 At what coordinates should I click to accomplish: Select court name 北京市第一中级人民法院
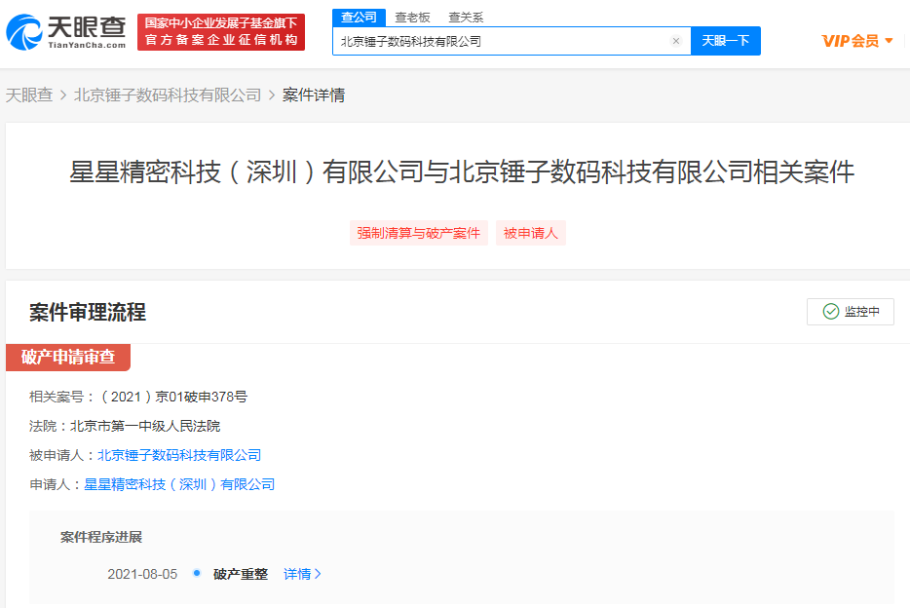(x=145, y=427)
